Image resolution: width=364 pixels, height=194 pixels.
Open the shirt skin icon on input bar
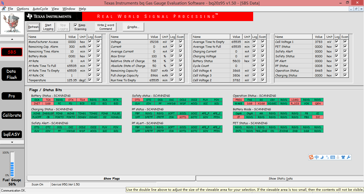tap(343, 157)
